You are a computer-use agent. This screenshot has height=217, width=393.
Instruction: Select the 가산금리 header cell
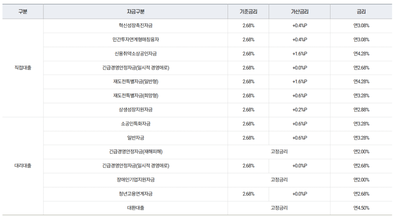(299, 11)
